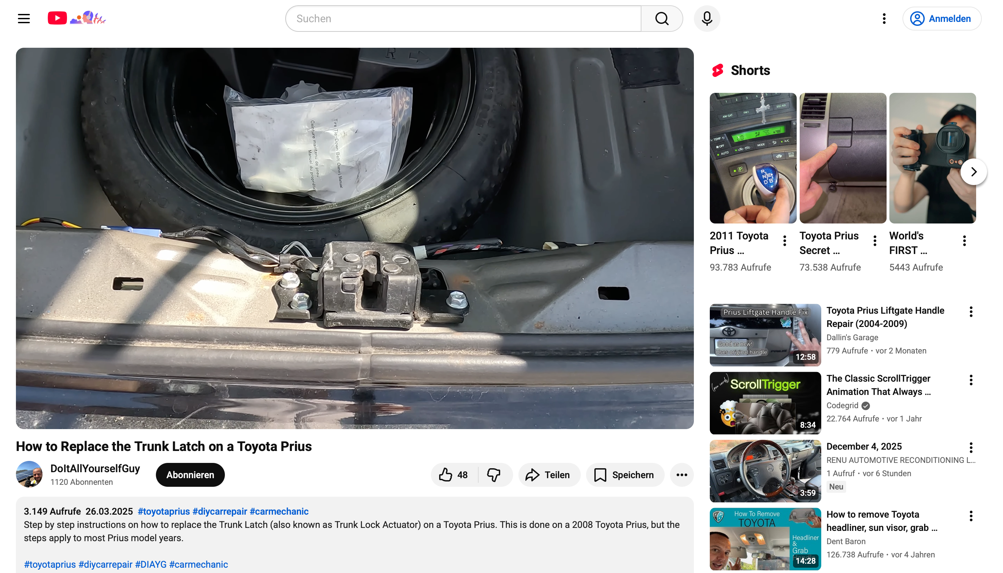
Task: Focus the Suchen search field
Action: coord(463,19)
